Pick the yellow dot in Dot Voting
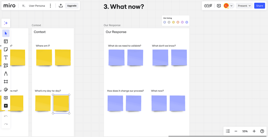Viewport: 268px width, 137px height. coord(174,22)
